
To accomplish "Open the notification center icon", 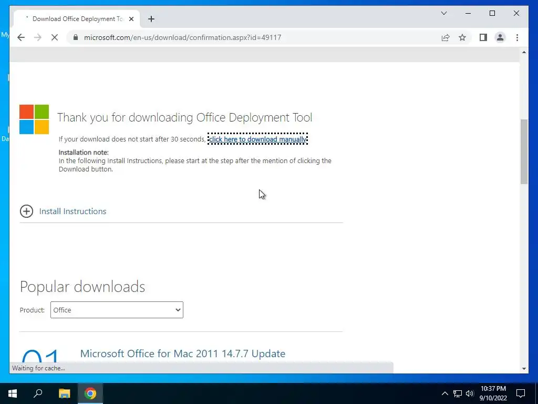I will [521, 393].
